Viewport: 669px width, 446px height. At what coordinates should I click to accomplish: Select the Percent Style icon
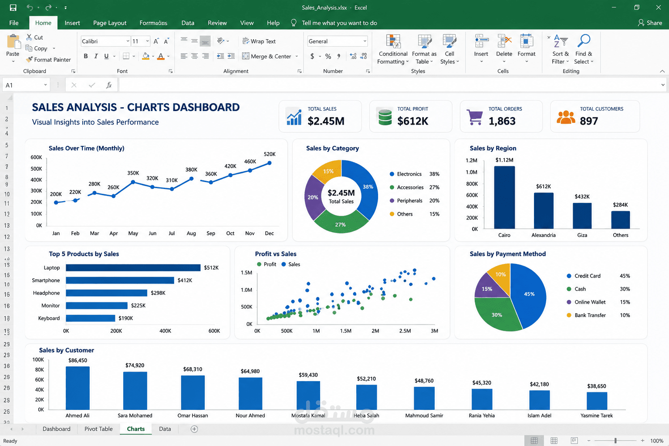tap(328, 56)
